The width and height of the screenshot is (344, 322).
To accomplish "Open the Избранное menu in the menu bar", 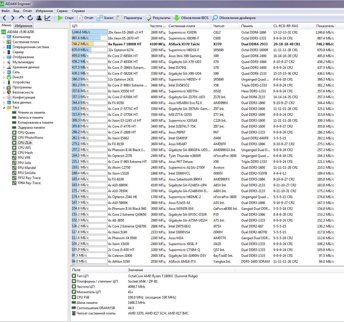I will 44,11.
